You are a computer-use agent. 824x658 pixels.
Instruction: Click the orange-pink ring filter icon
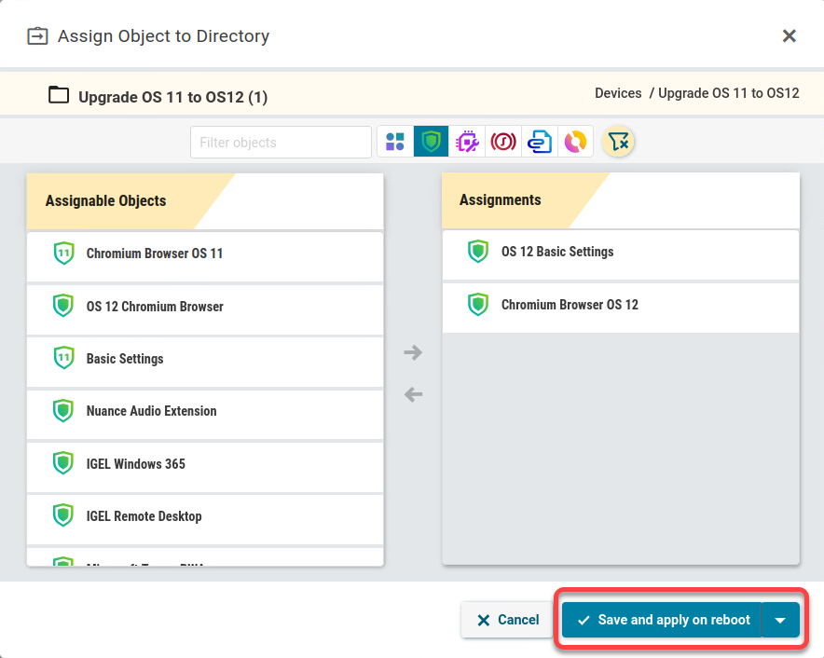pos(575,142)
